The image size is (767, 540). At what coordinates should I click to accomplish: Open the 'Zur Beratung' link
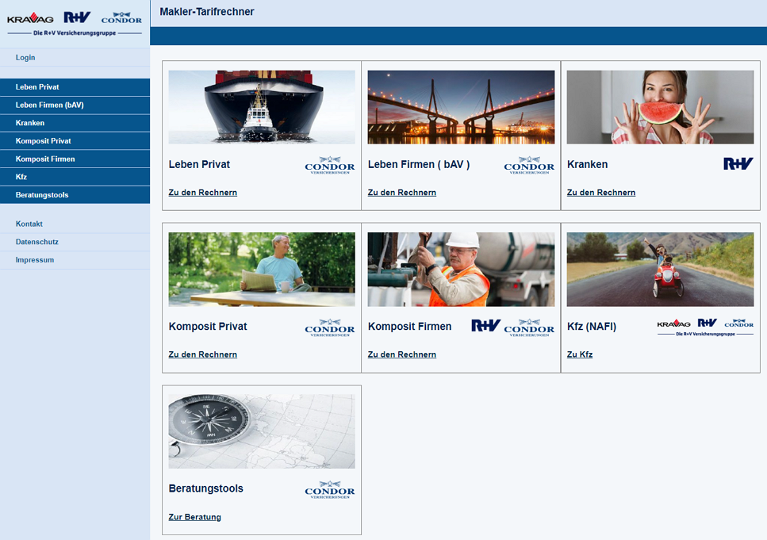click(x=194, y=517)
